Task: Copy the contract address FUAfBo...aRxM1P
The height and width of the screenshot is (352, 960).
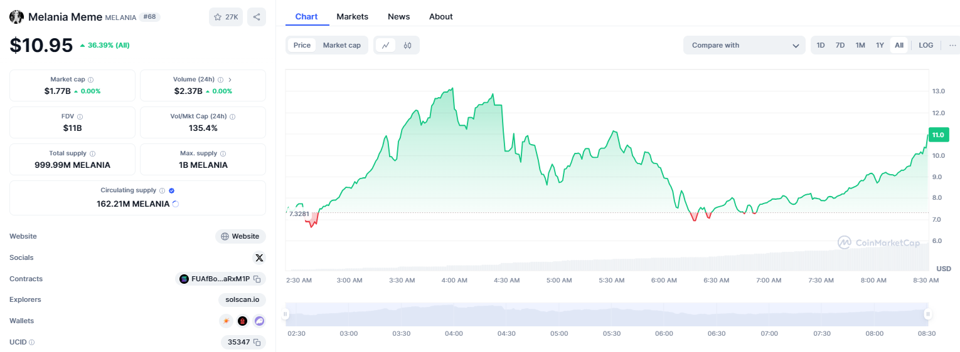Action: click(x=257, y=279)
